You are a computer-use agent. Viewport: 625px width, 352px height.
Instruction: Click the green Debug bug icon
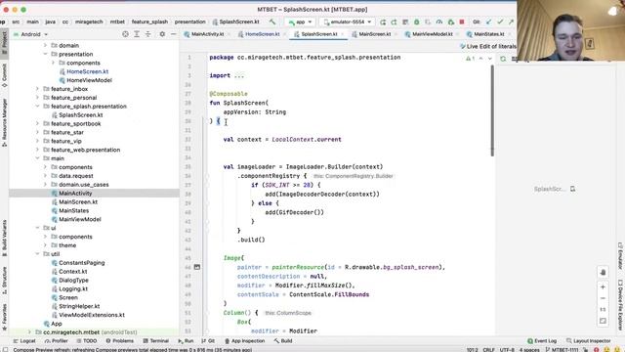[x=417, y=22]
